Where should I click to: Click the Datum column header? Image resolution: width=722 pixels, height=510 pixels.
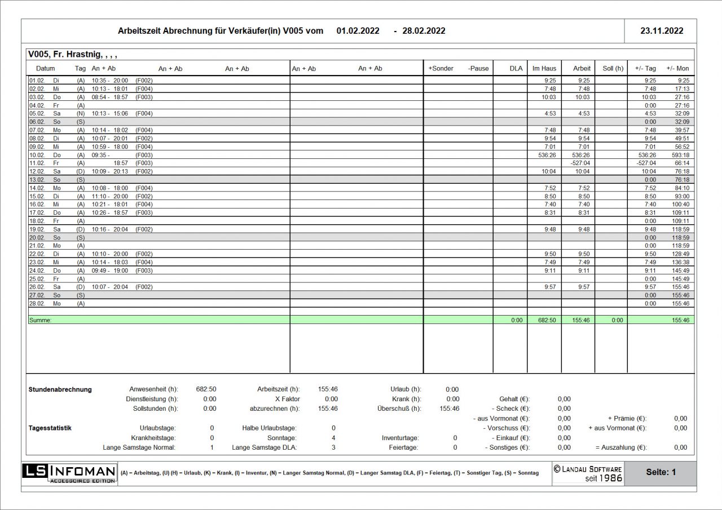[x=45, y=68]
